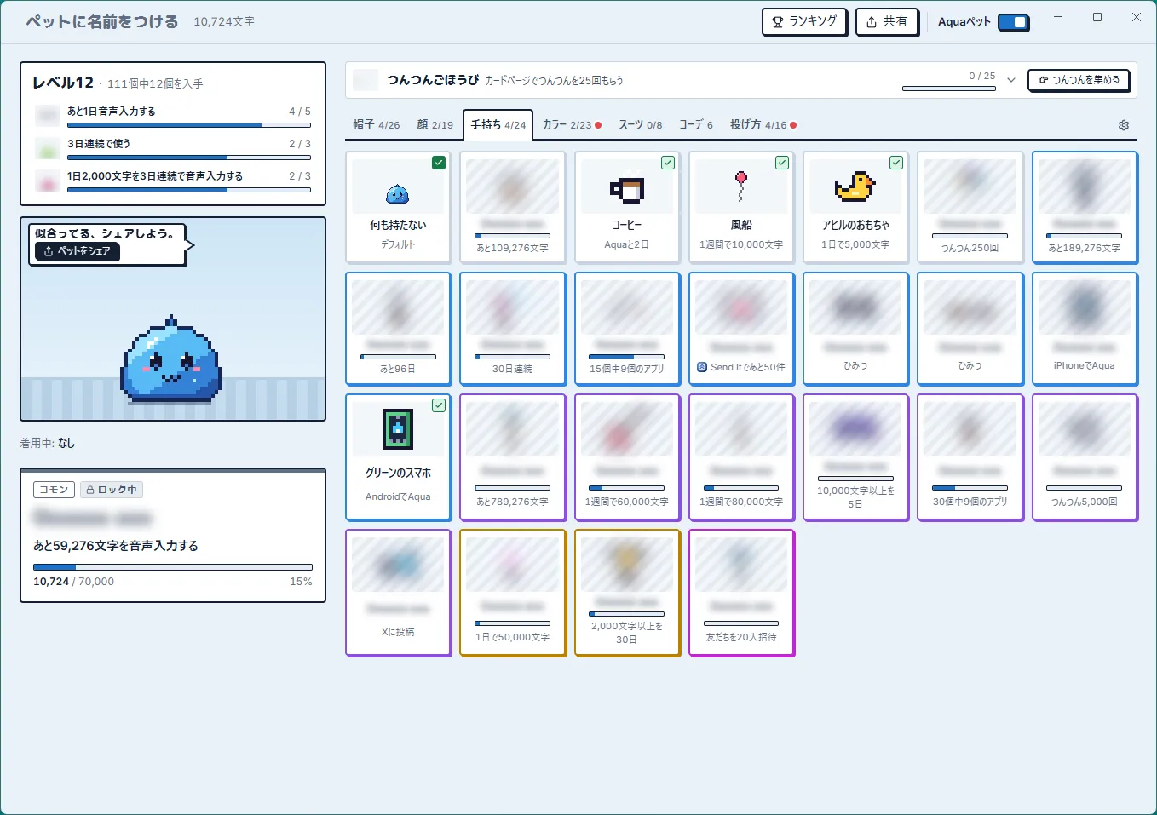Image resolution: width=1157 pixels, height=815 pixels.
Task: Select the locked card 30日連続
Action: [x=512, y=329]
